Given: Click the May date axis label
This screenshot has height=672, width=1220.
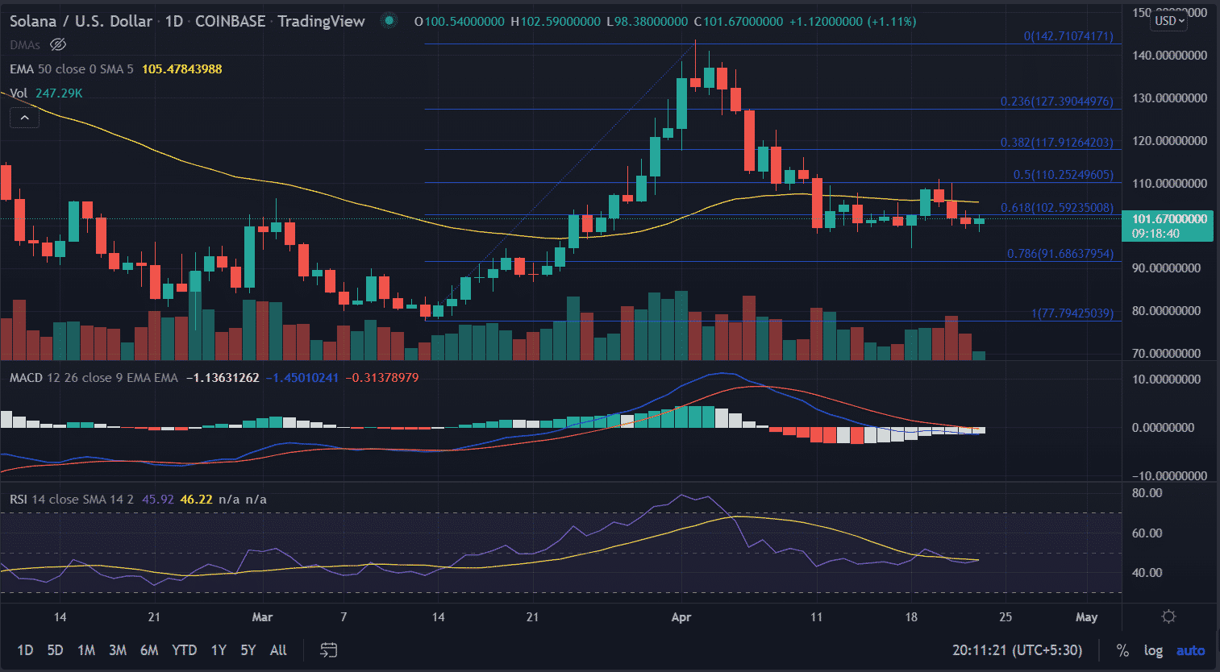Looking at the screenshot, I should pyautogui.click(x=1086, y=617).
